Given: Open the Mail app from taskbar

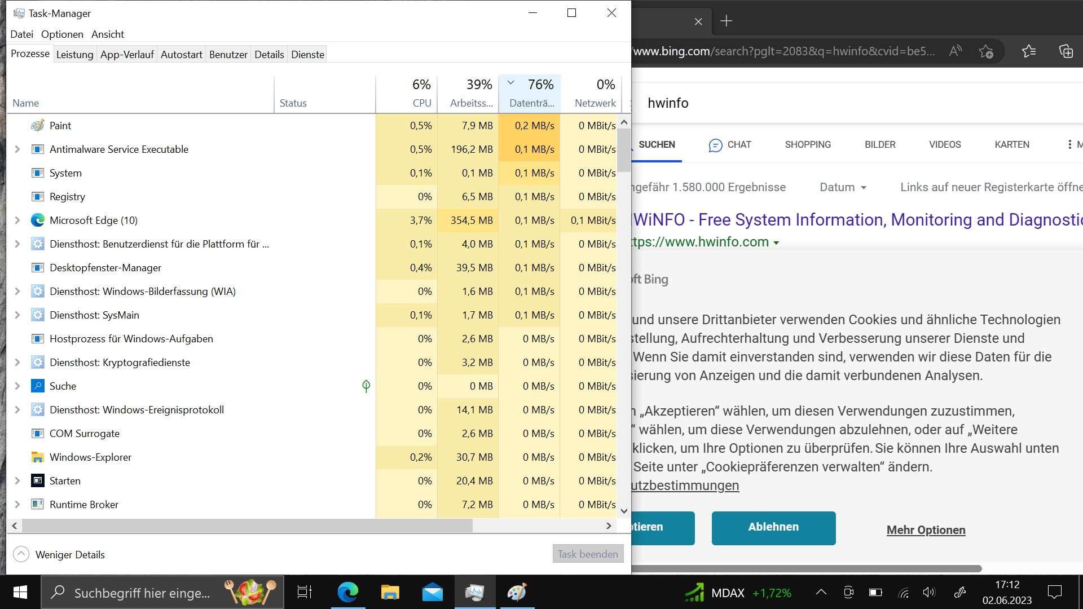Looking at the screenshot, I should (432, 592).
